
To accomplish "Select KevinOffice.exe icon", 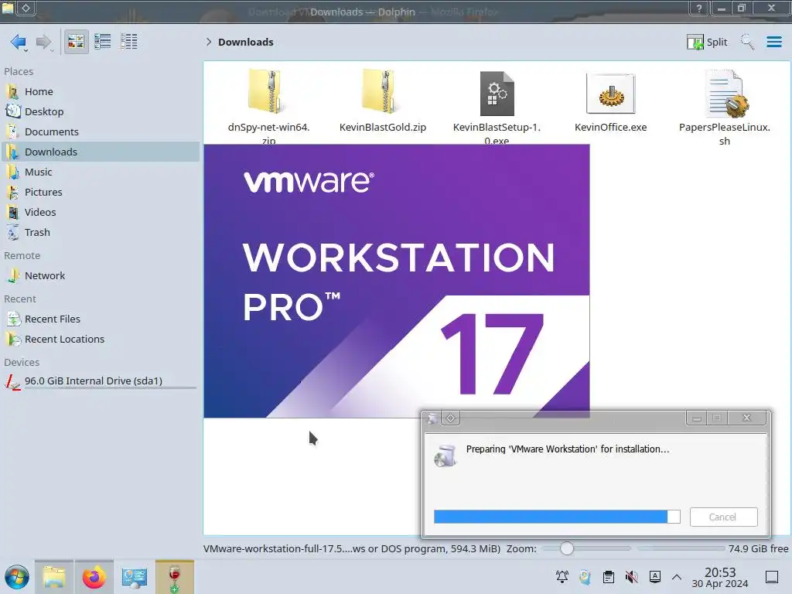I will pyautogui.click(x=611, y=94).
